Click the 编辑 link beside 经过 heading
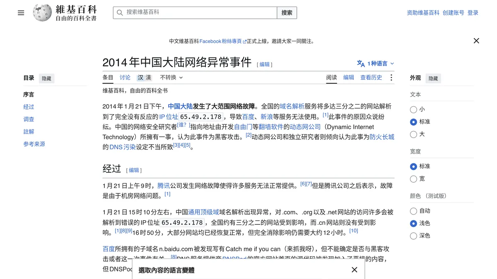The width and height of the screenshot is (497, 279). (134, 170)
